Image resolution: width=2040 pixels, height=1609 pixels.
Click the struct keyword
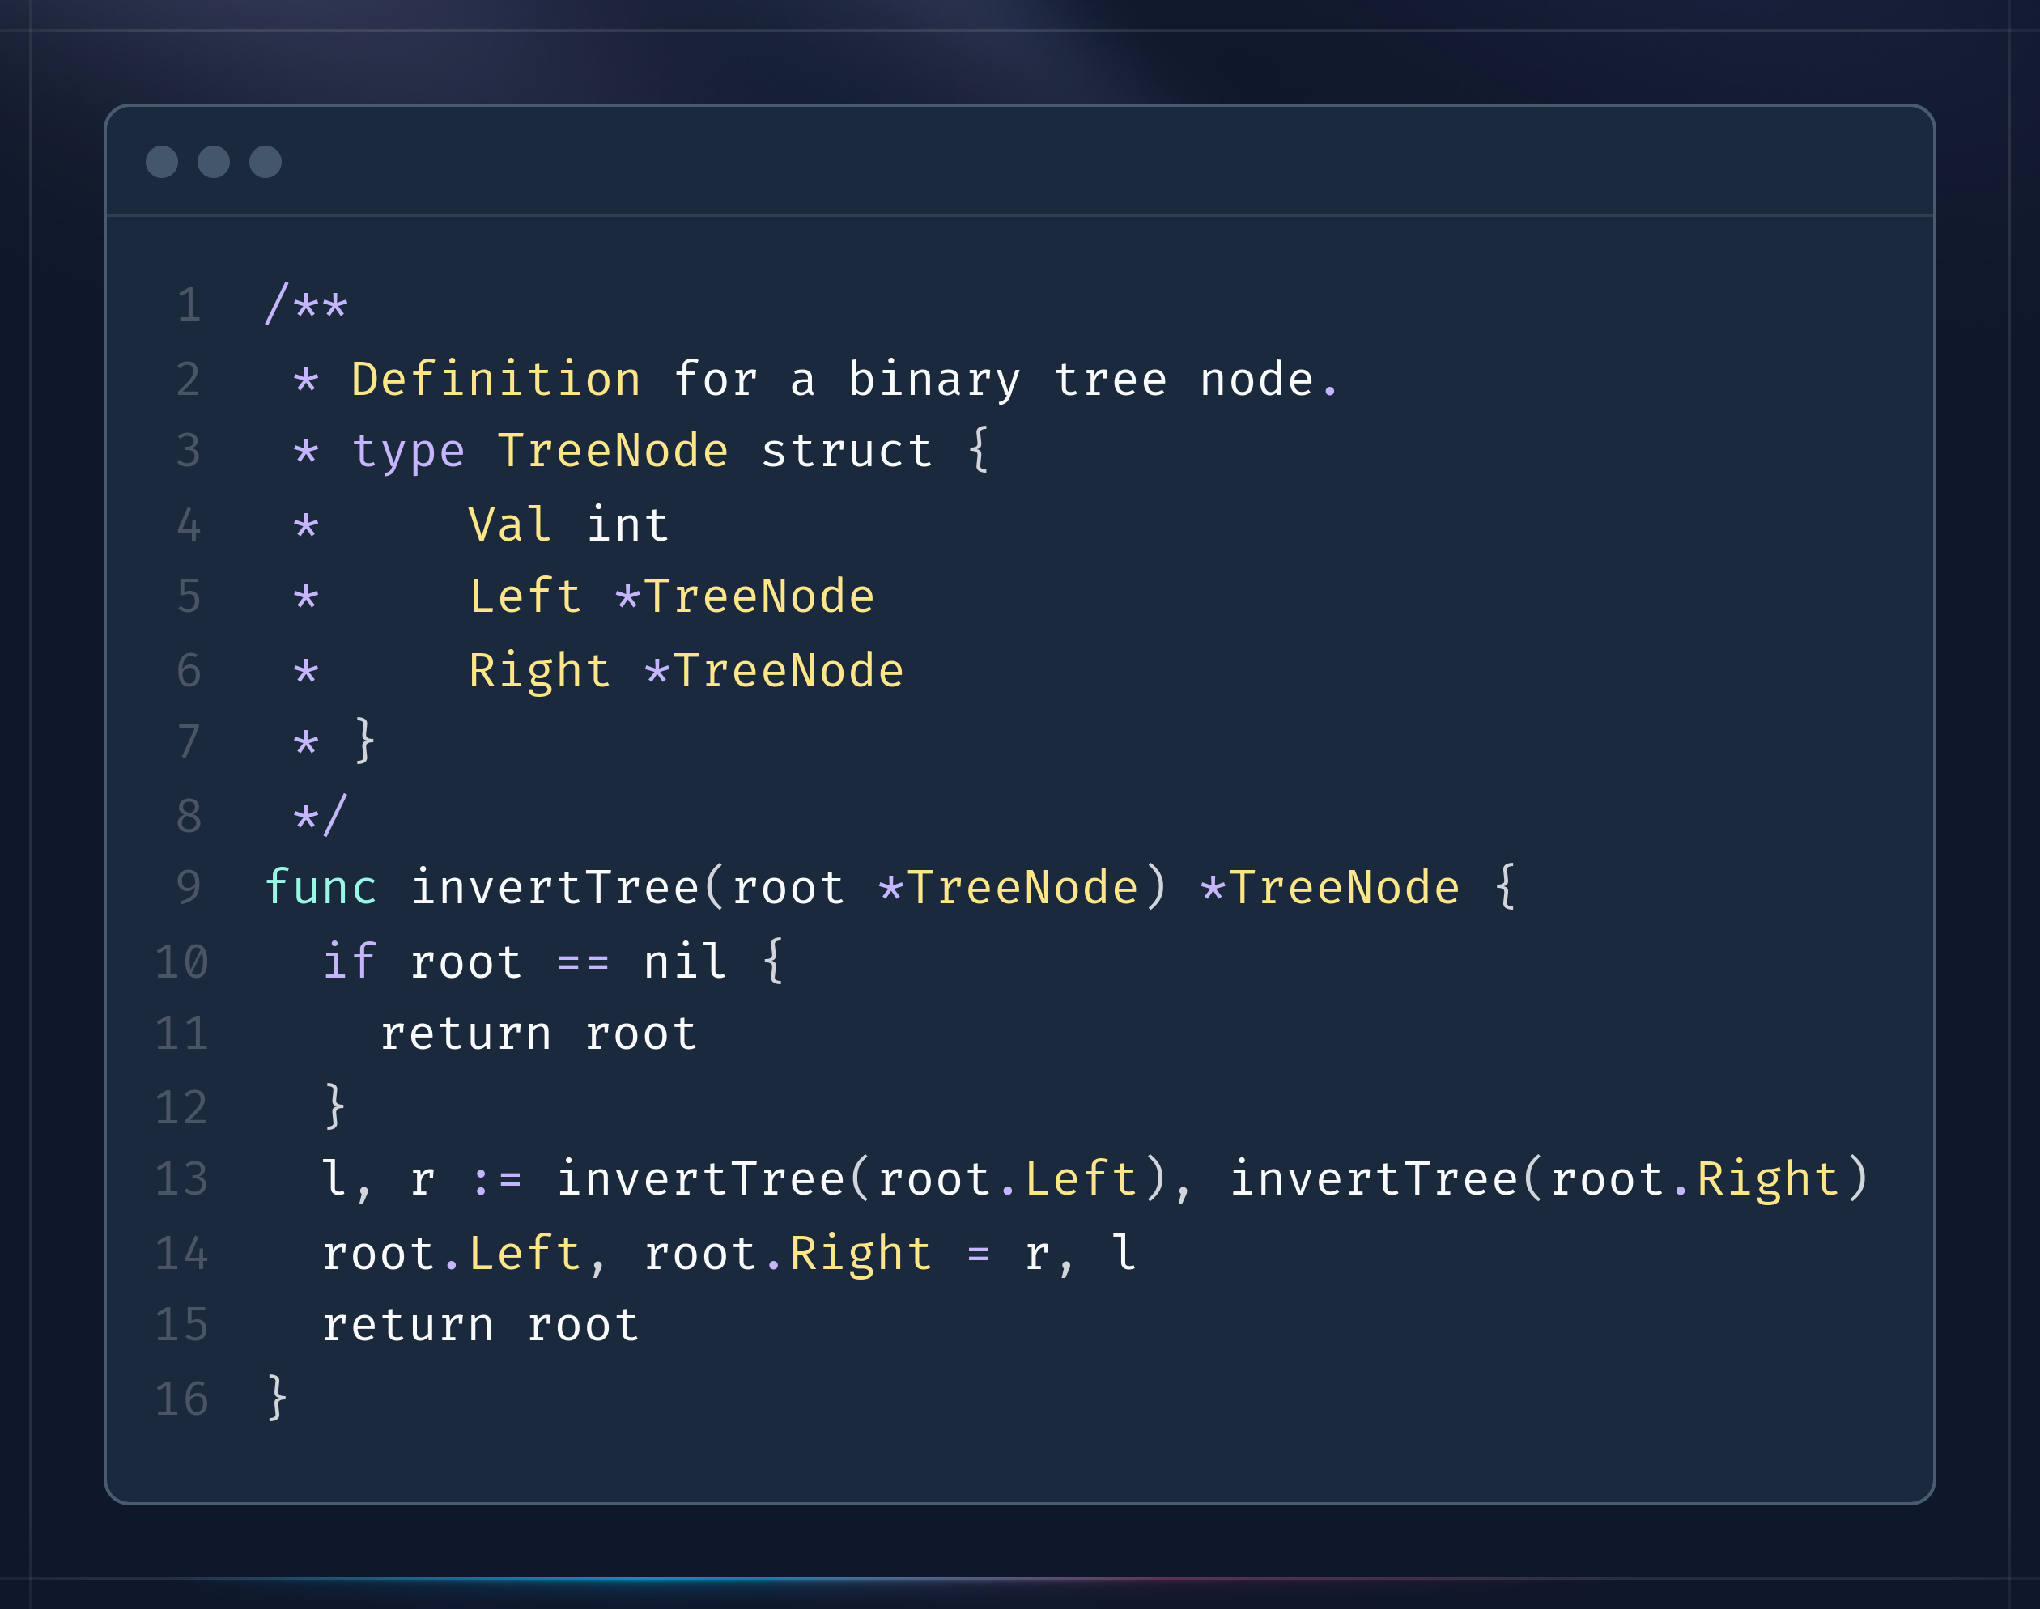(846, 452)
